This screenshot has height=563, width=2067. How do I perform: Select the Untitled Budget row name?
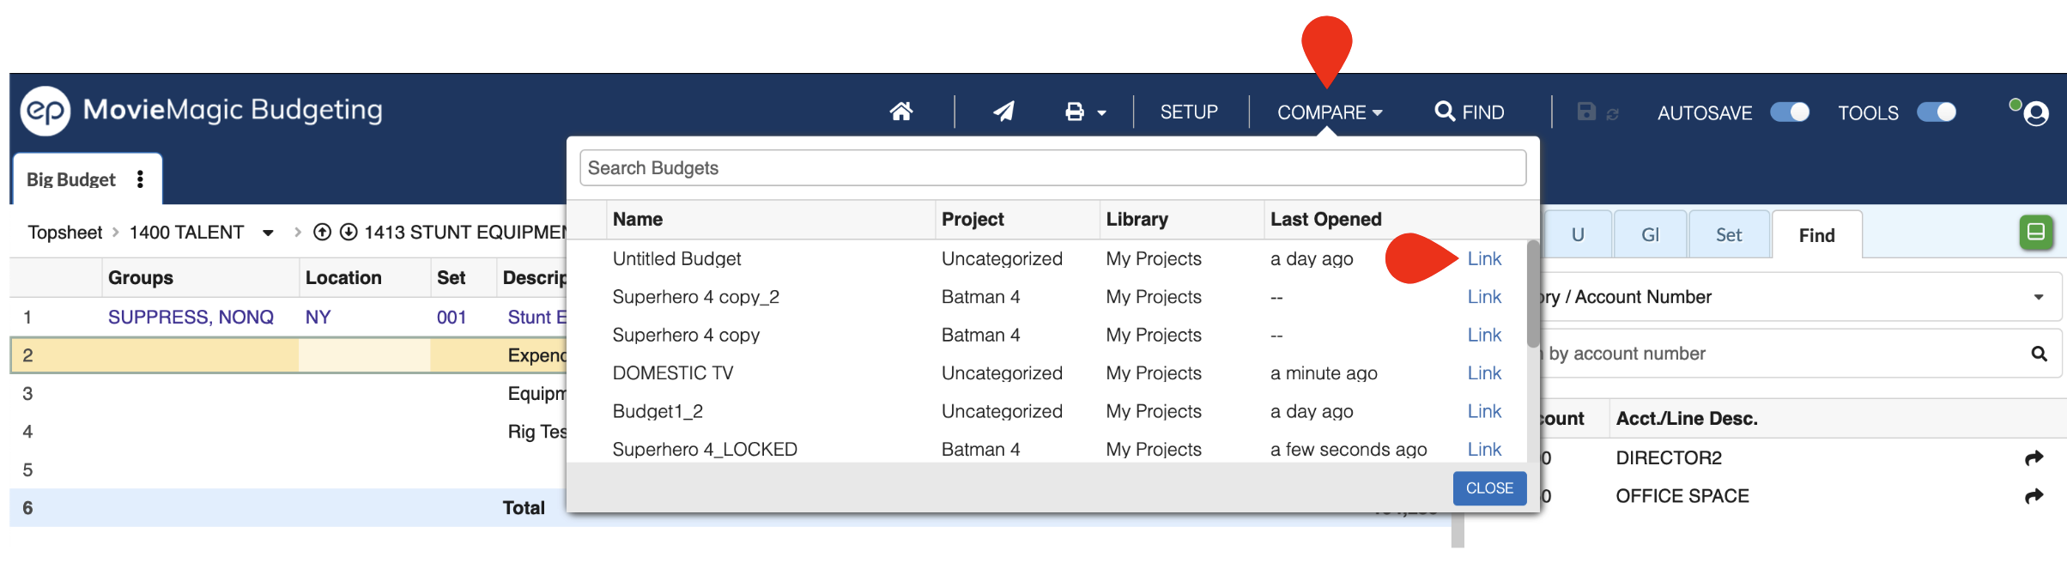point(676,258)
